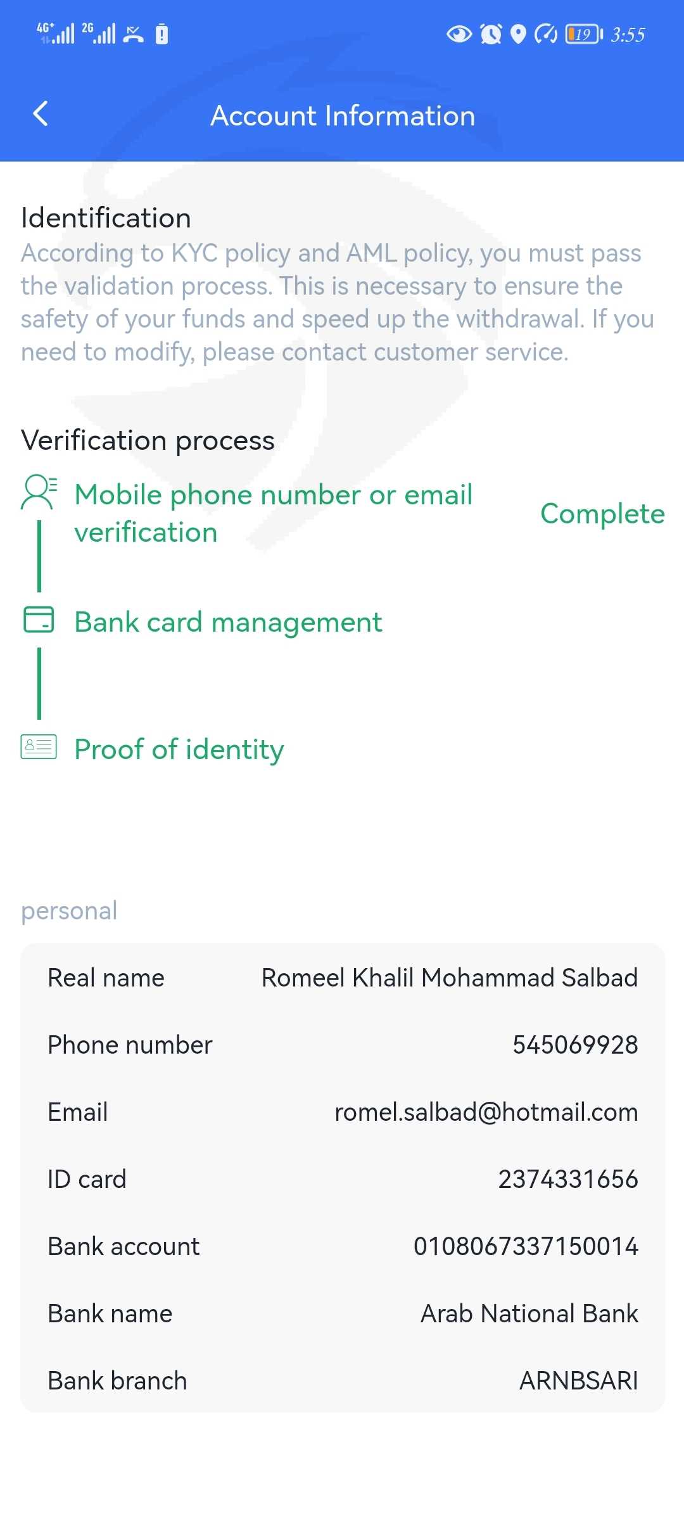This screenshot has height=1513, width=684.
Task: Open Mobile phone number or email verification
Action: [x=273, y=513]
